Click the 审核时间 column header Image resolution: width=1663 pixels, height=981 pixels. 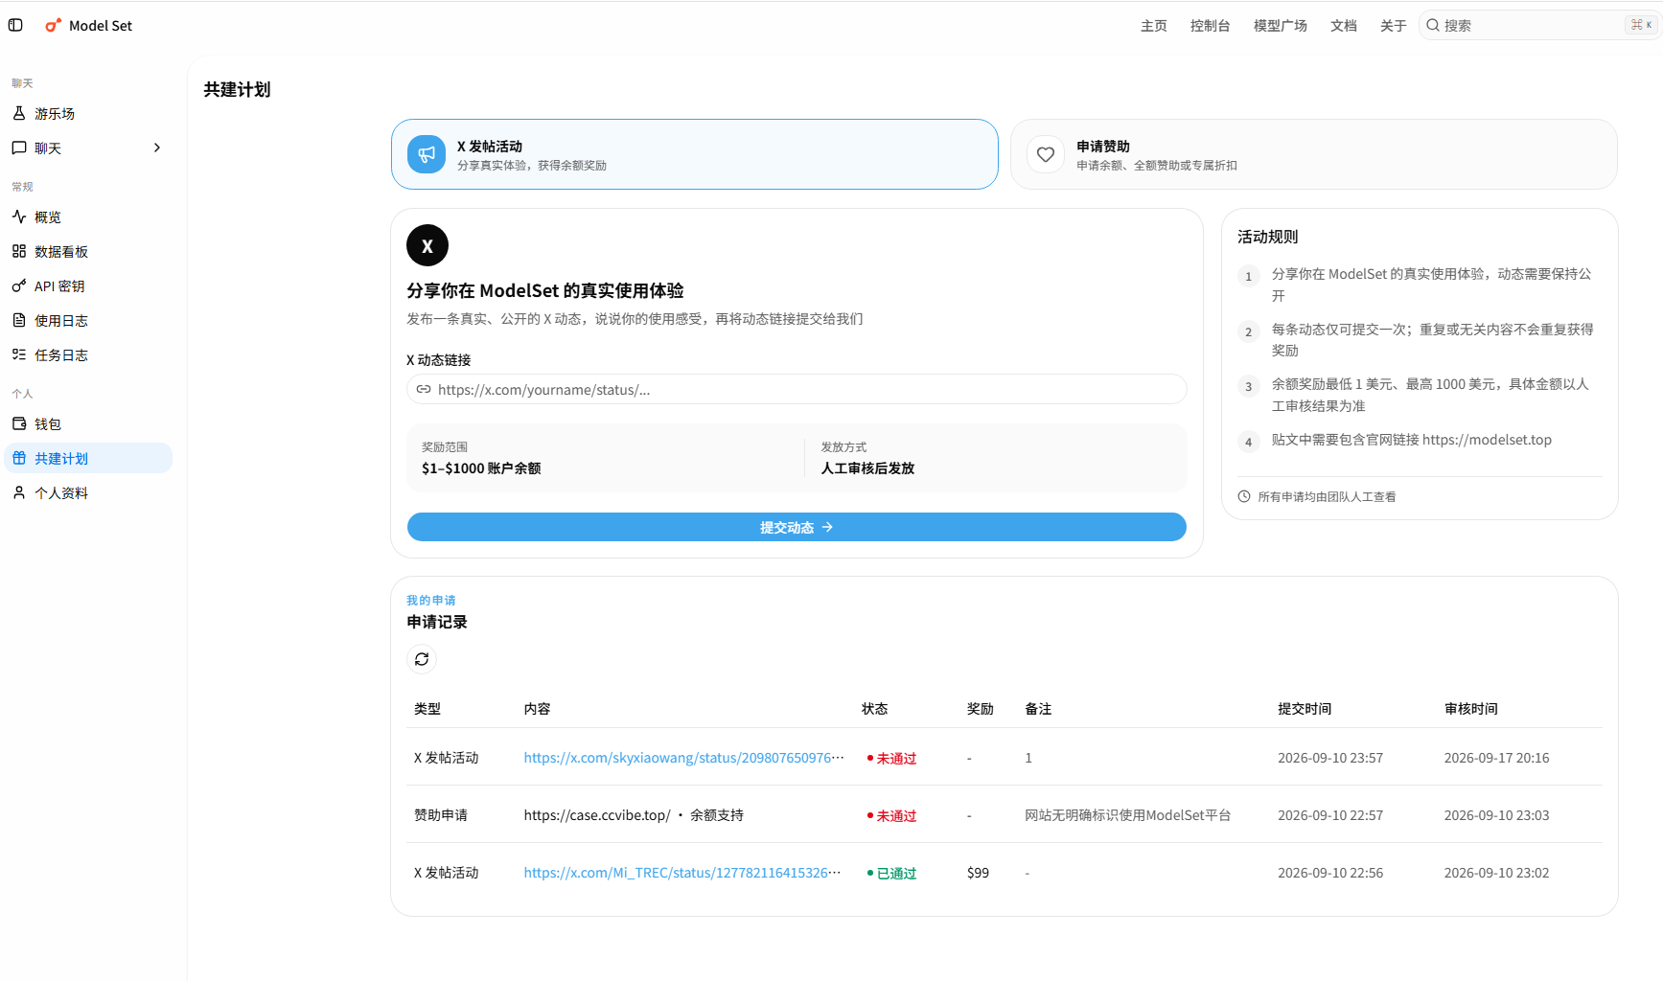coord(1471,709)
